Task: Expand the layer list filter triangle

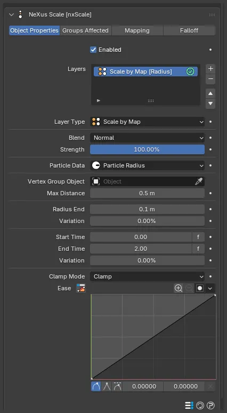Action: point(99,100)
